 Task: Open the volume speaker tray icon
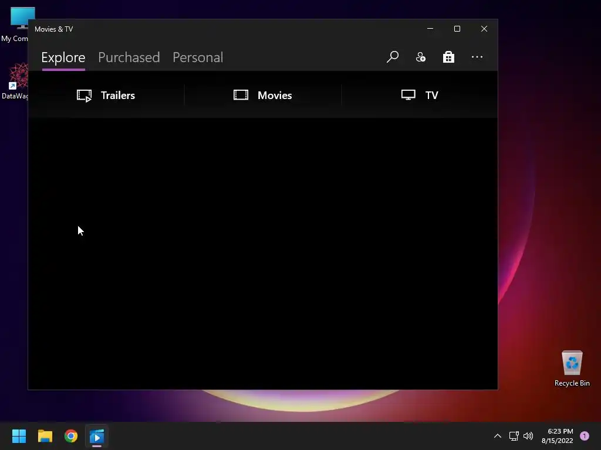(x=528, y=436)
